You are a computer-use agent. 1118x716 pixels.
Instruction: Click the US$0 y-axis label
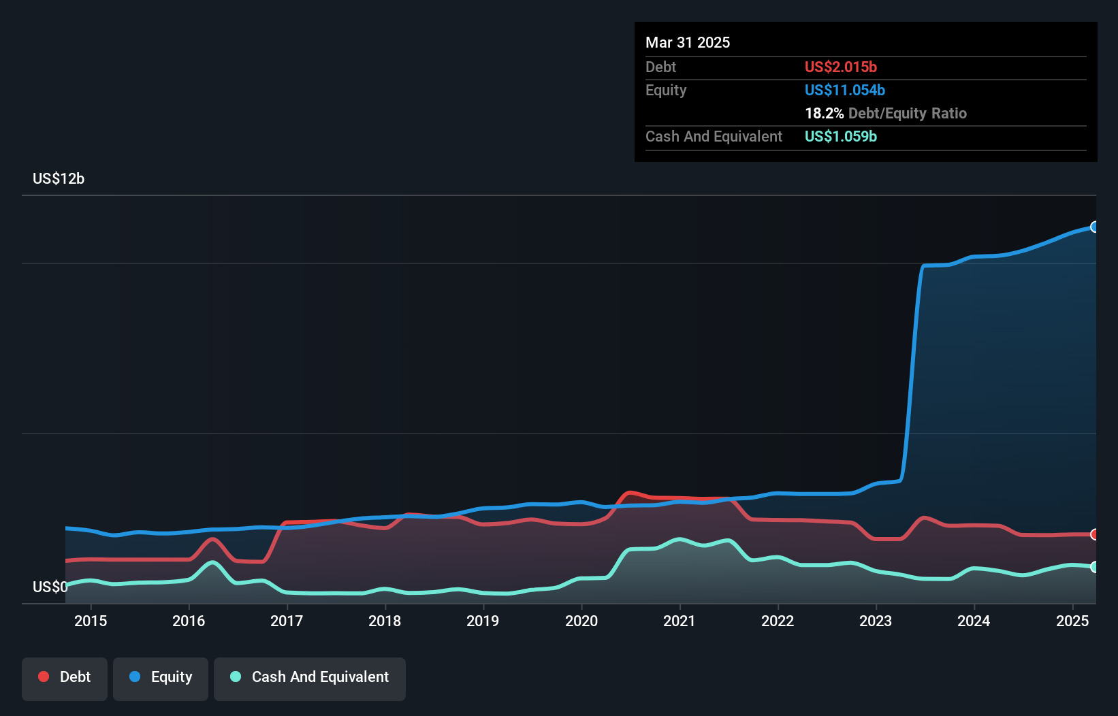point(50,587)
